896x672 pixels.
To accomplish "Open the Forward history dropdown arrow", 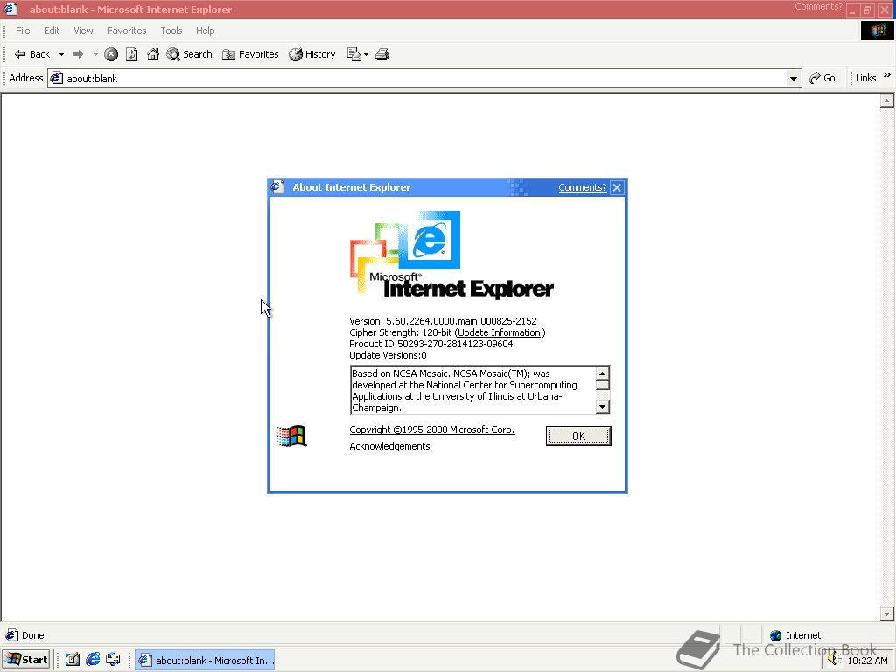I will click(94, 55).
